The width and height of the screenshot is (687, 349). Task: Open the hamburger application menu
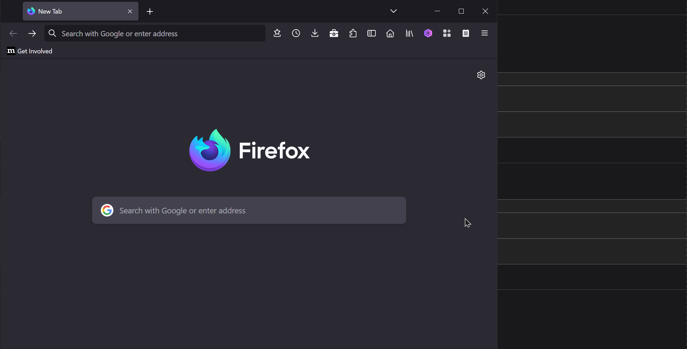pos(485,33)
